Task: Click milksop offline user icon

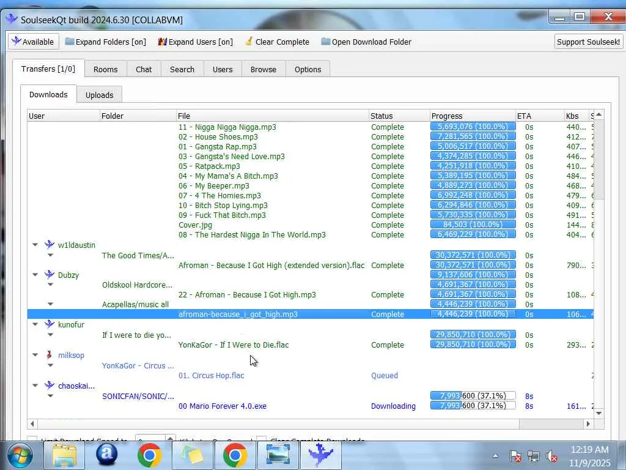Action: click(x=49, y=355)
